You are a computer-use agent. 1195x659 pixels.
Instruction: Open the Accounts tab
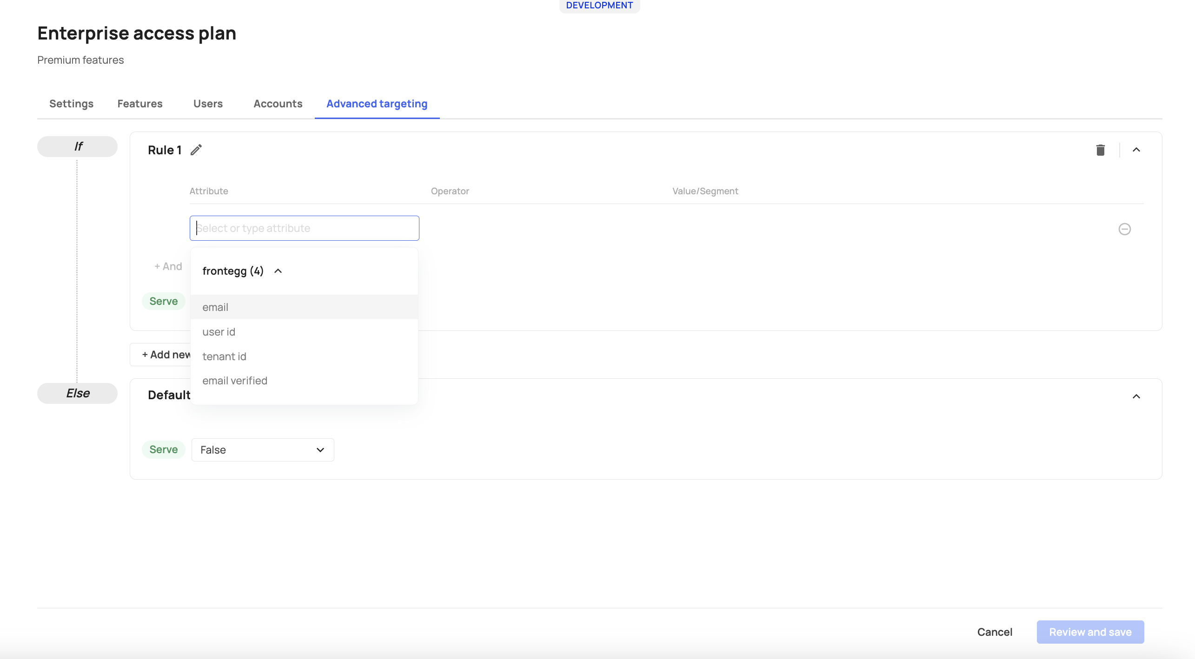pos(278,104)
